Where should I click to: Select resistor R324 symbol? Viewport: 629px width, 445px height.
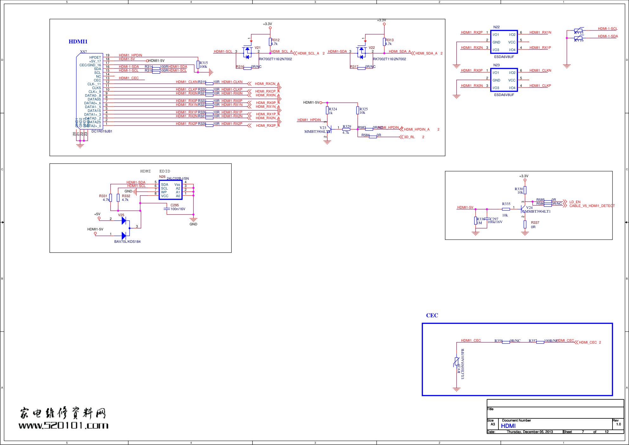[x=327, y=110]
